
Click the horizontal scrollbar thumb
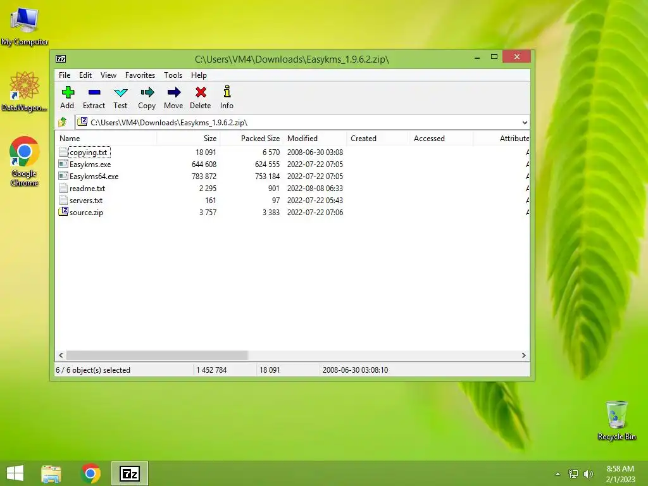point(157,356)
